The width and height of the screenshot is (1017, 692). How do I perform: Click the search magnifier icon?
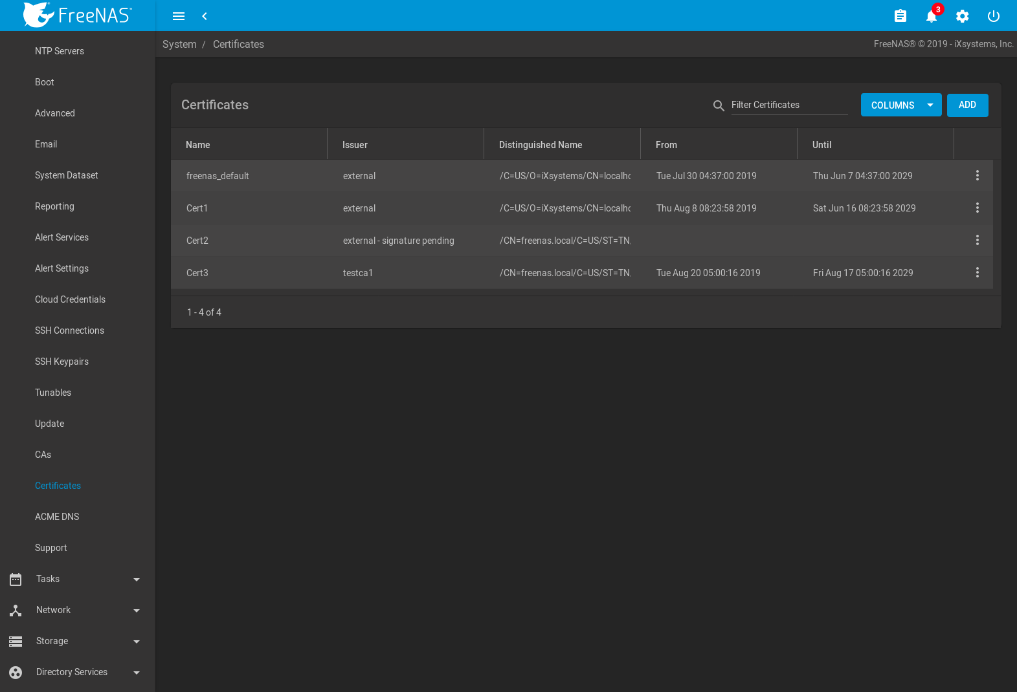[x=719, y=105]
